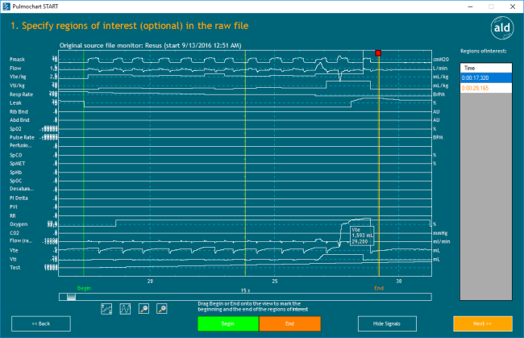The height and width of the screenshot is (338, 524).
Task: Click the Pulmochart app icon in title bar
Action: [x=6, y=5]
